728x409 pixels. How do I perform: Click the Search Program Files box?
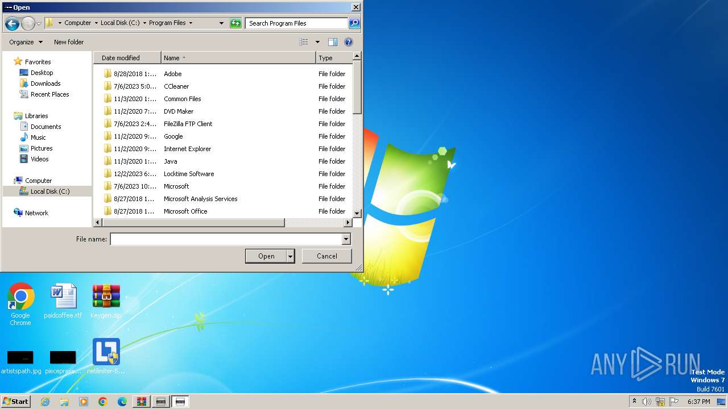tap(296, 23)
